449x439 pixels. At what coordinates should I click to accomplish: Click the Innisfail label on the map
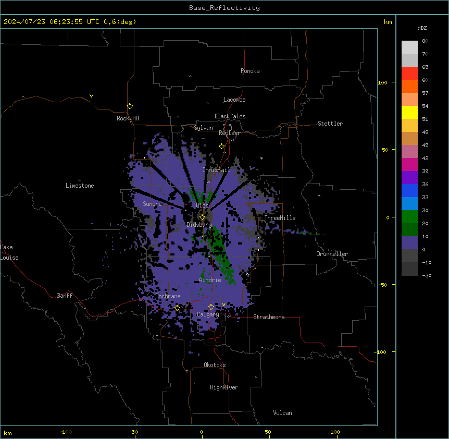click(216, 170)
